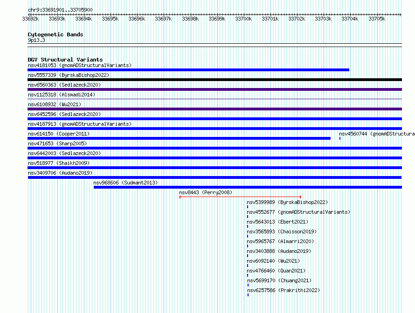
Task: Select the blue nsv614150 variant bar
Action: point(179,138)
